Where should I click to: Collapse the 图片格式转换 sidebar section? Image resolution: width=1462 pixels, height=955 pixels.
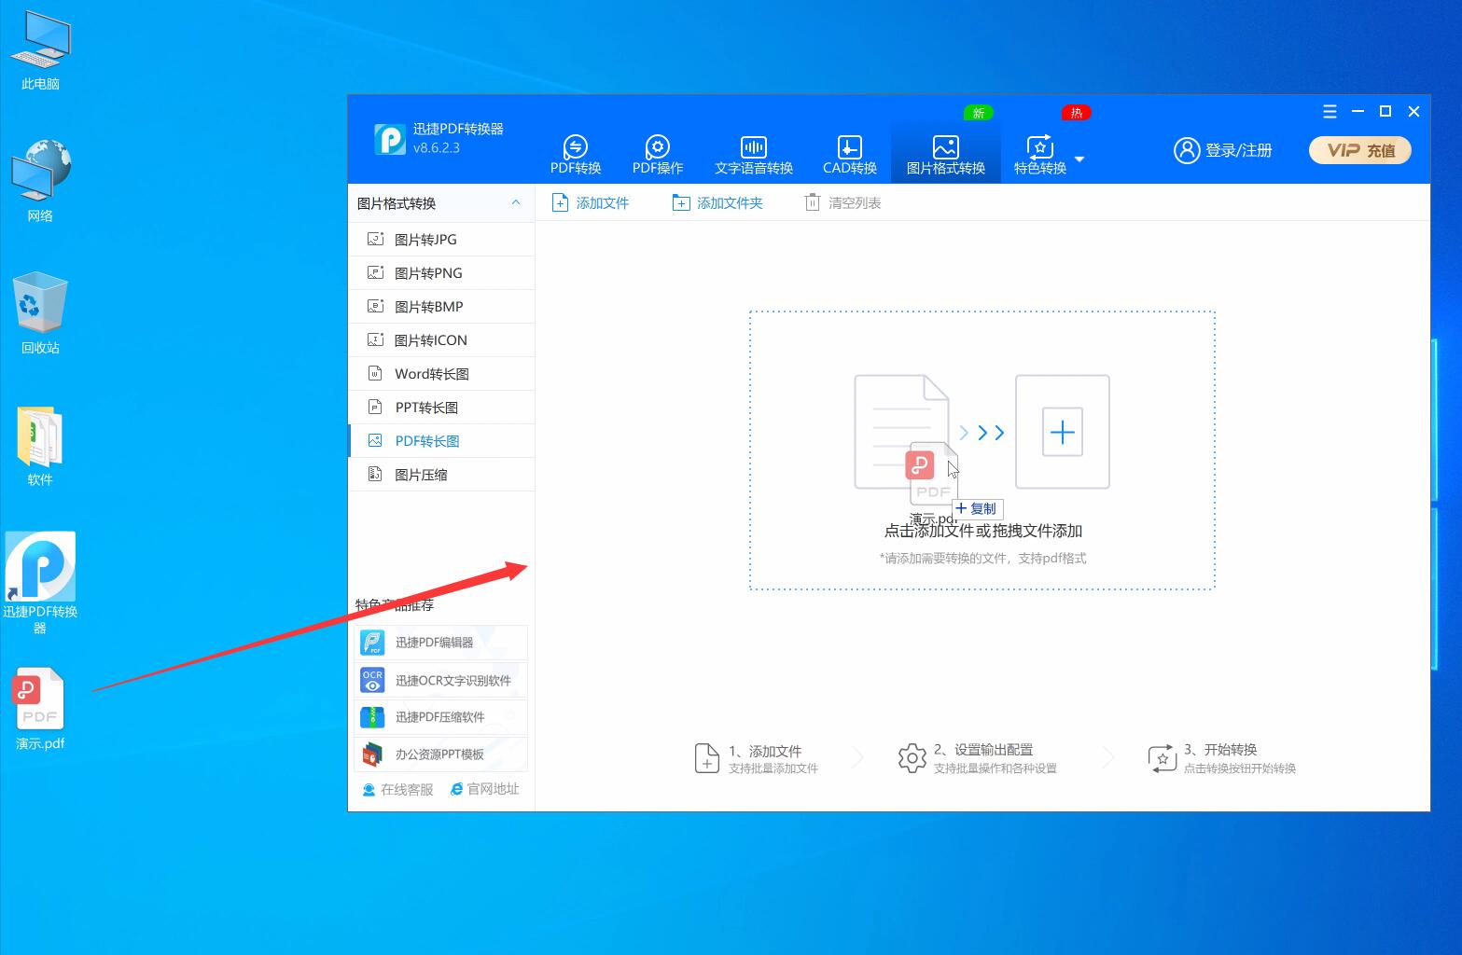coord(516,202)
